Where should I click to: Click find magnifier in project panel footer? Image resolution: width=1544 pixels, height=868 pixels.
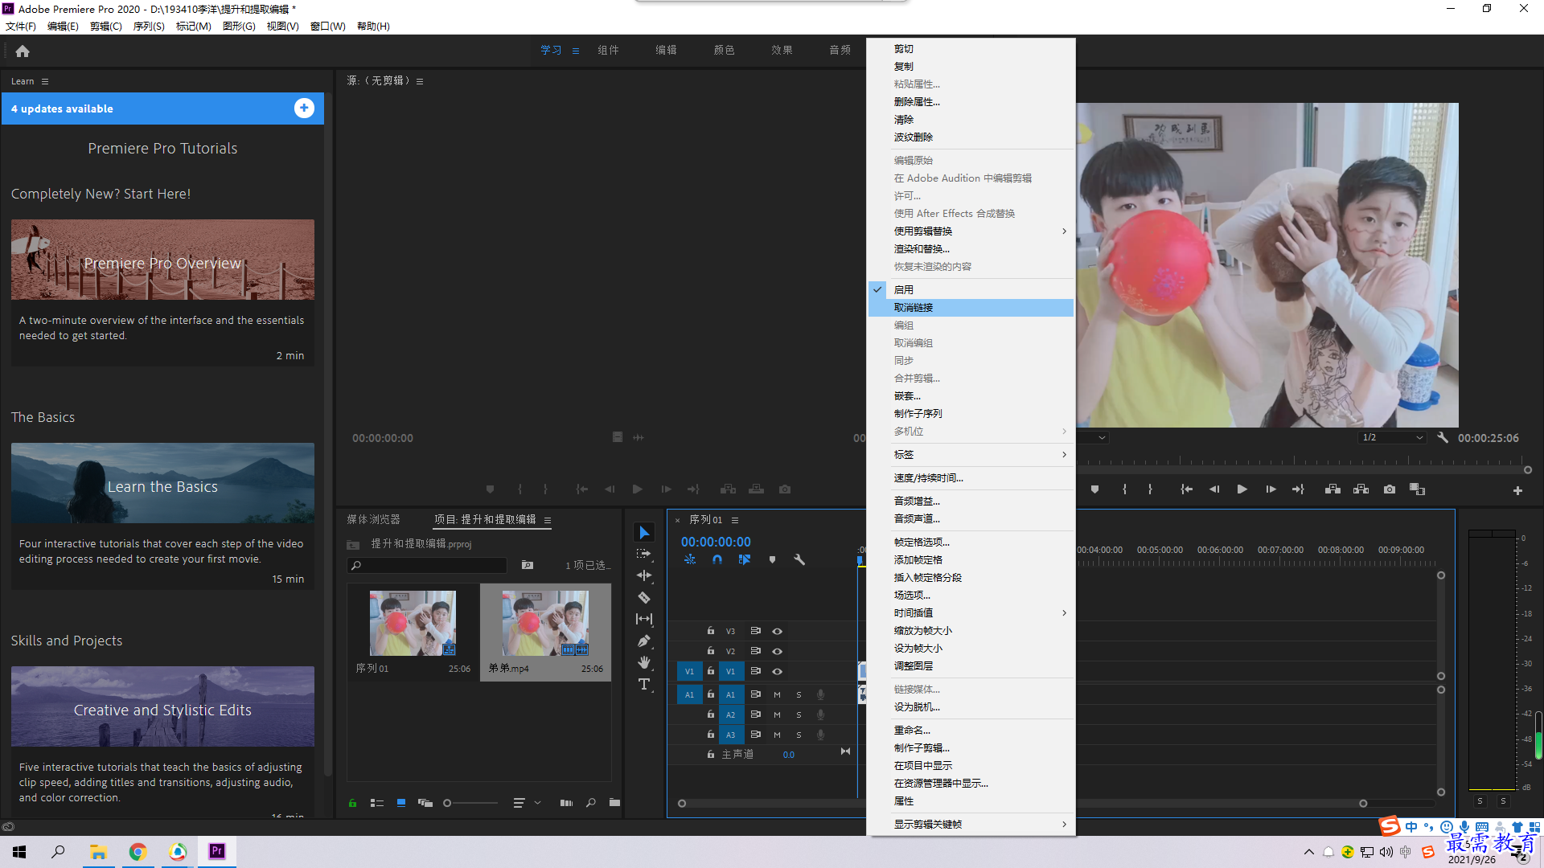click(x=591, y=803)
